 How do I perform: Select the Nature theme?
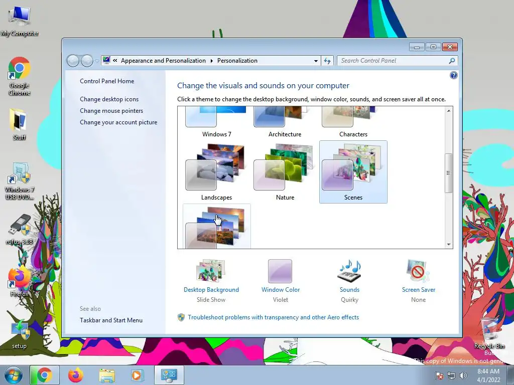[x=285, y=172]
